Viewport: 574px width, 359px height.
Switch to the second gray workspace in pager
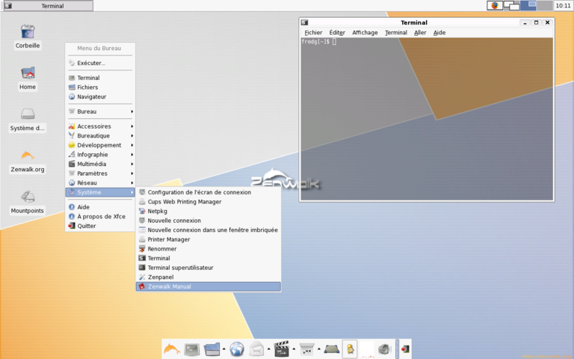pyautogui.click(x=545, y=5)
